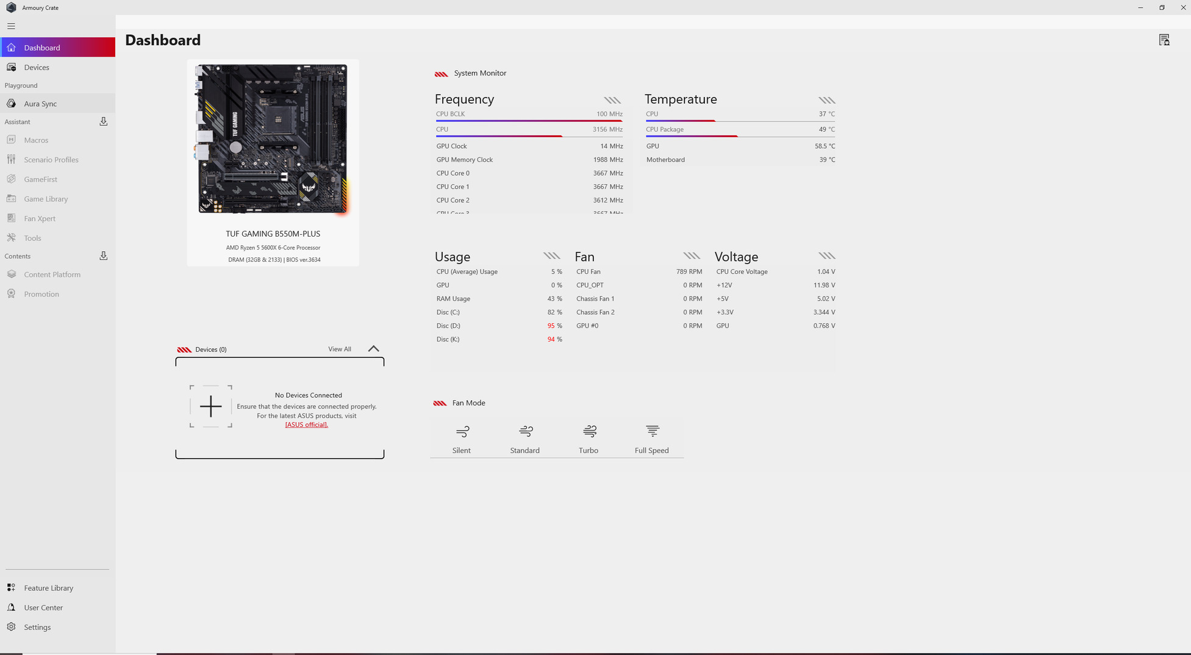Click the GPU Clock frequency row

point(529,146)
